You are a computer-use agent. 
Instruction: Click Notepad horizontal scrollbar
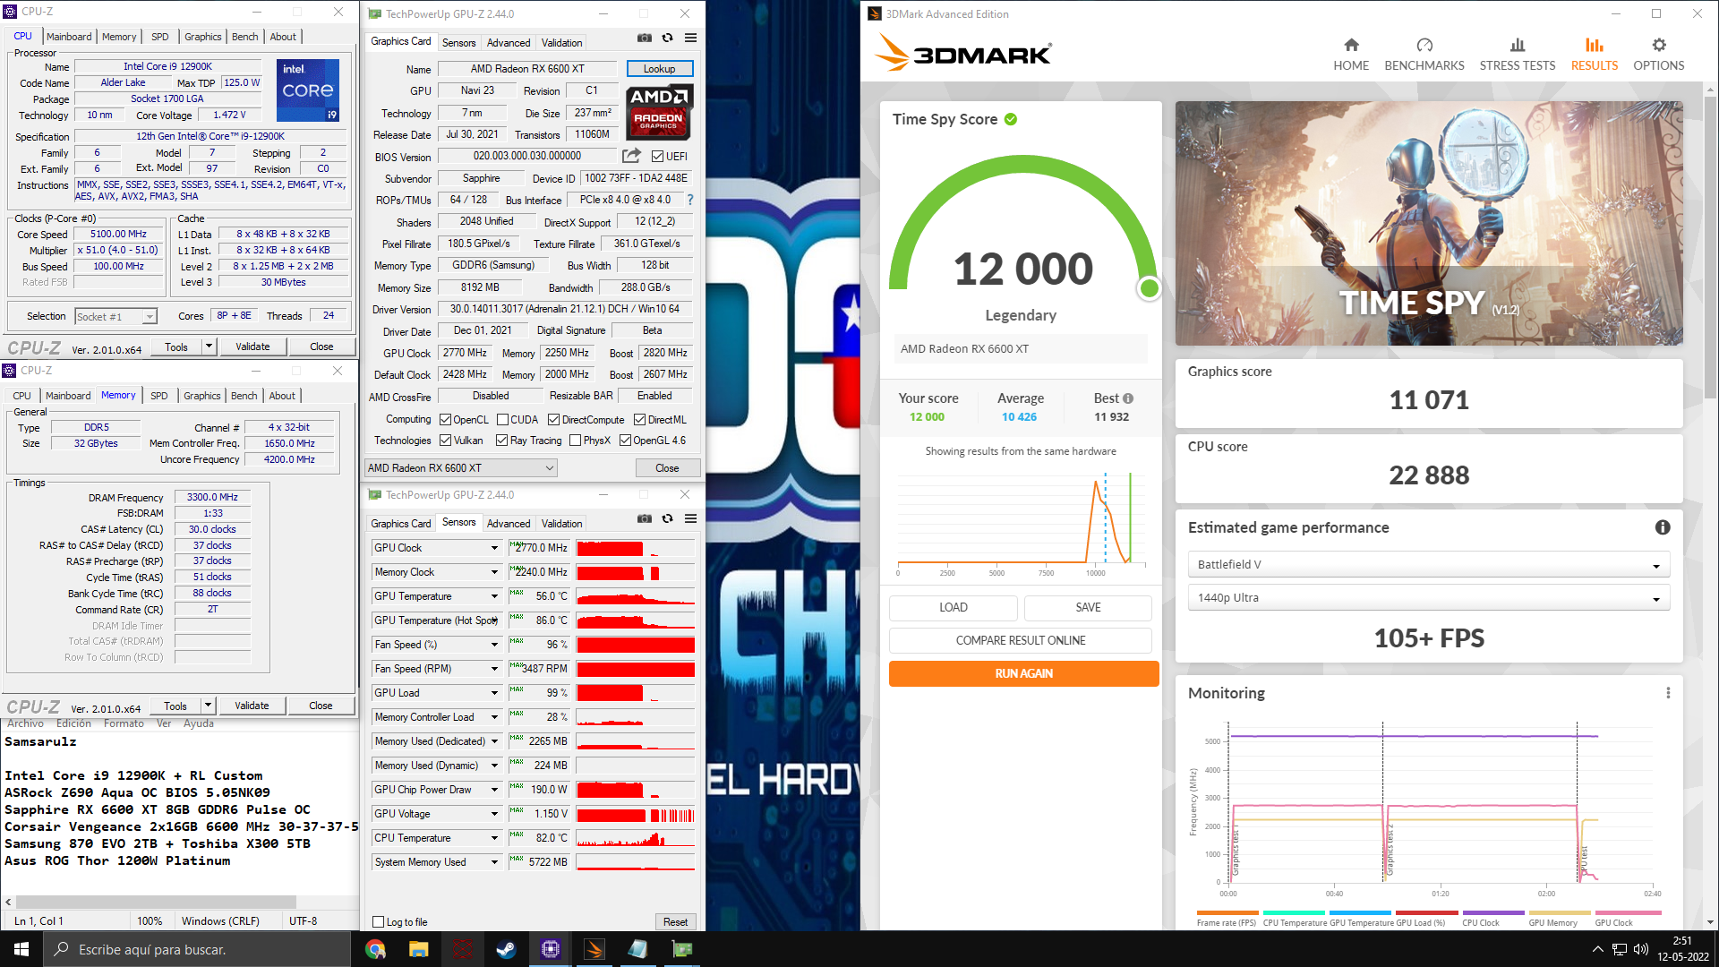pyautogui.click(x=156, y=902)
